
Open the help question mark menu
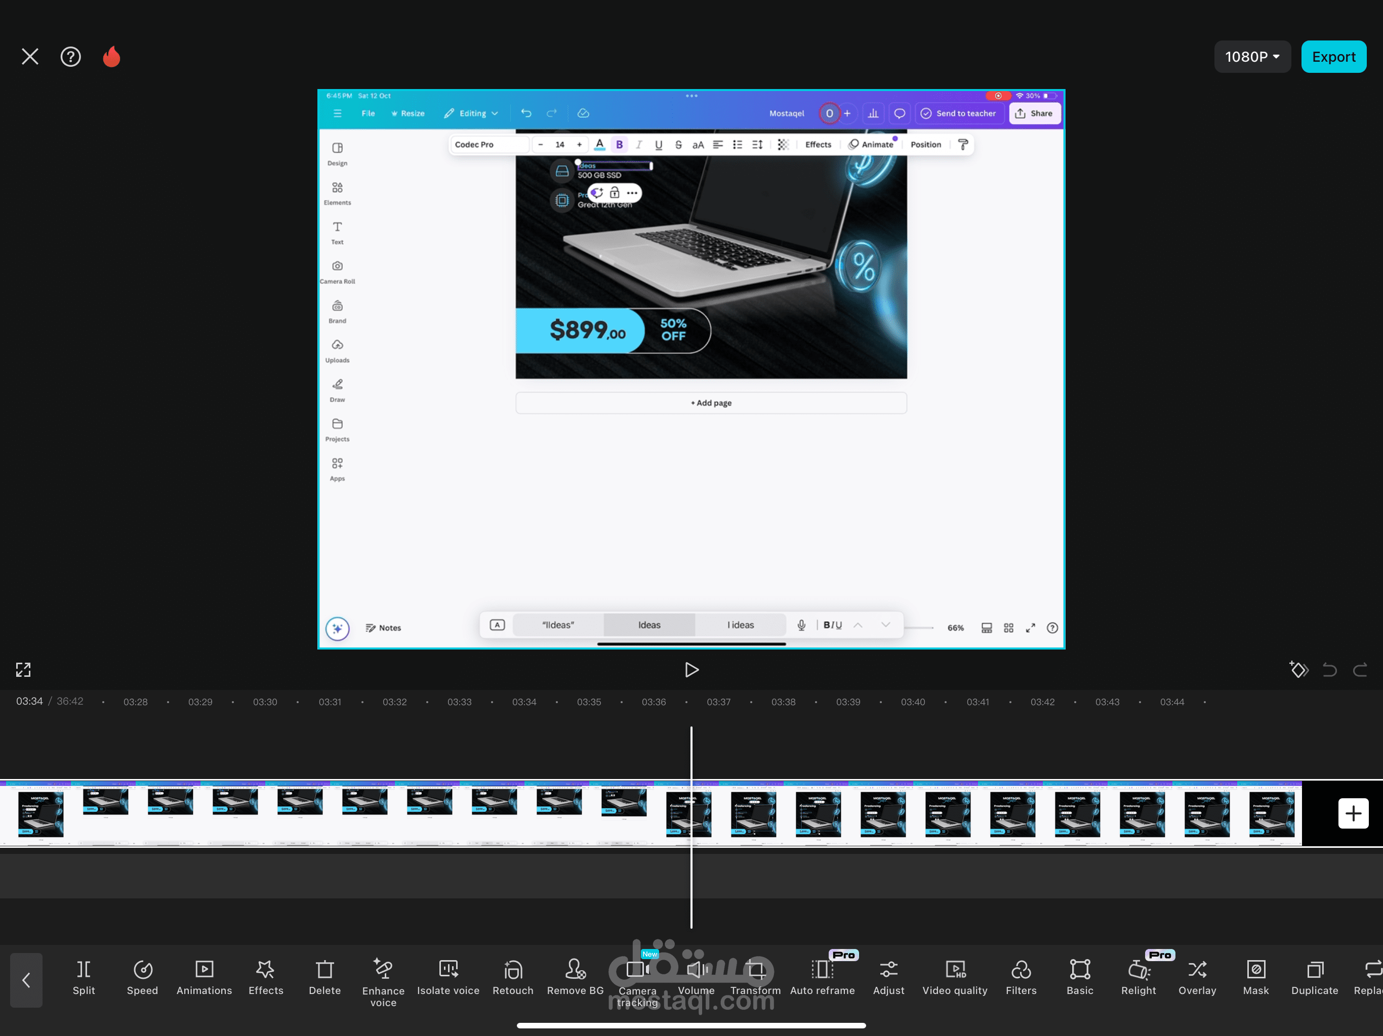point(71,57)
